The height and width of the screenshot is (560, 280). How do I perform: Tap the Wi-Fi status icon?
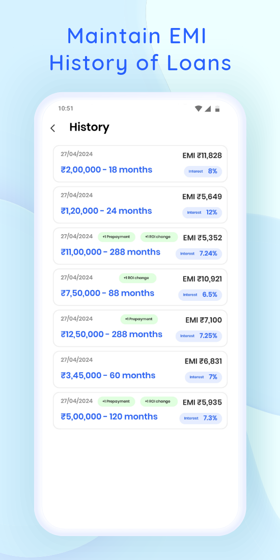[x=198, y=108]
